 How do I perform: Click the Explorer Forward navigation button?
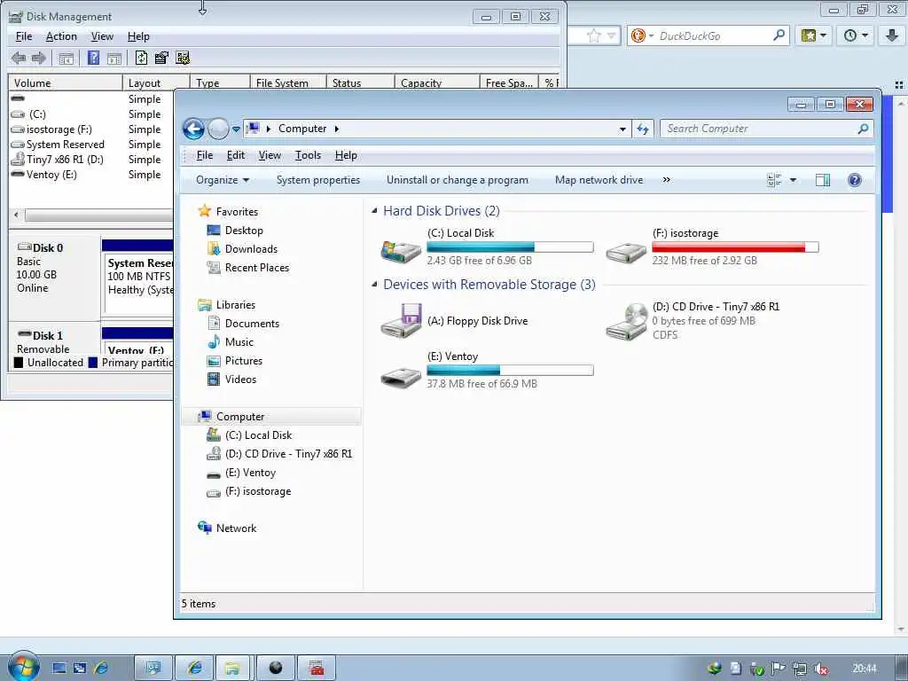(218, 129)
